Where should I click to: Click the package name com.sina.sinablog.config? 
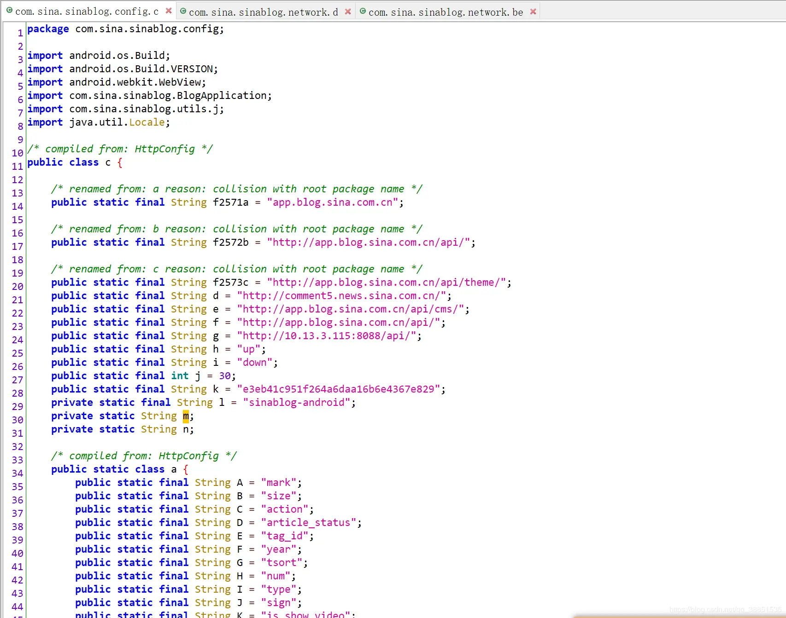pyautogui.click(x=147, y=29)
